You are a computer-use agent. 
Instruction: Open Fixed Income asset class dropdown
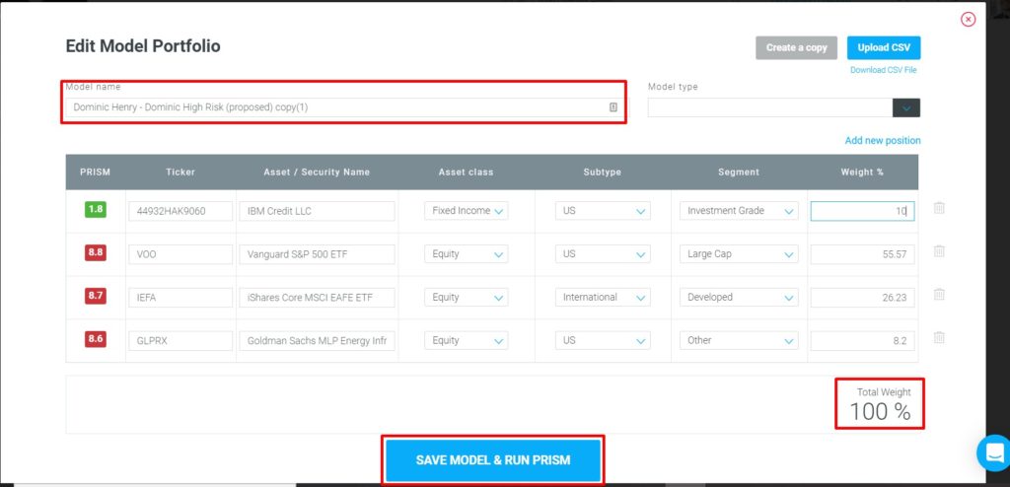coord(467,211)
